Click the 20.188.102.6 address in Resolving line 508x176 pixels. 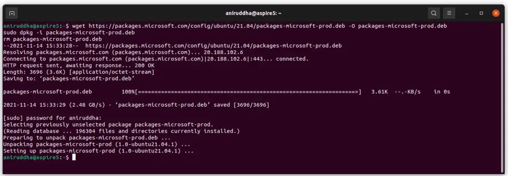click(x=224, y=52)
